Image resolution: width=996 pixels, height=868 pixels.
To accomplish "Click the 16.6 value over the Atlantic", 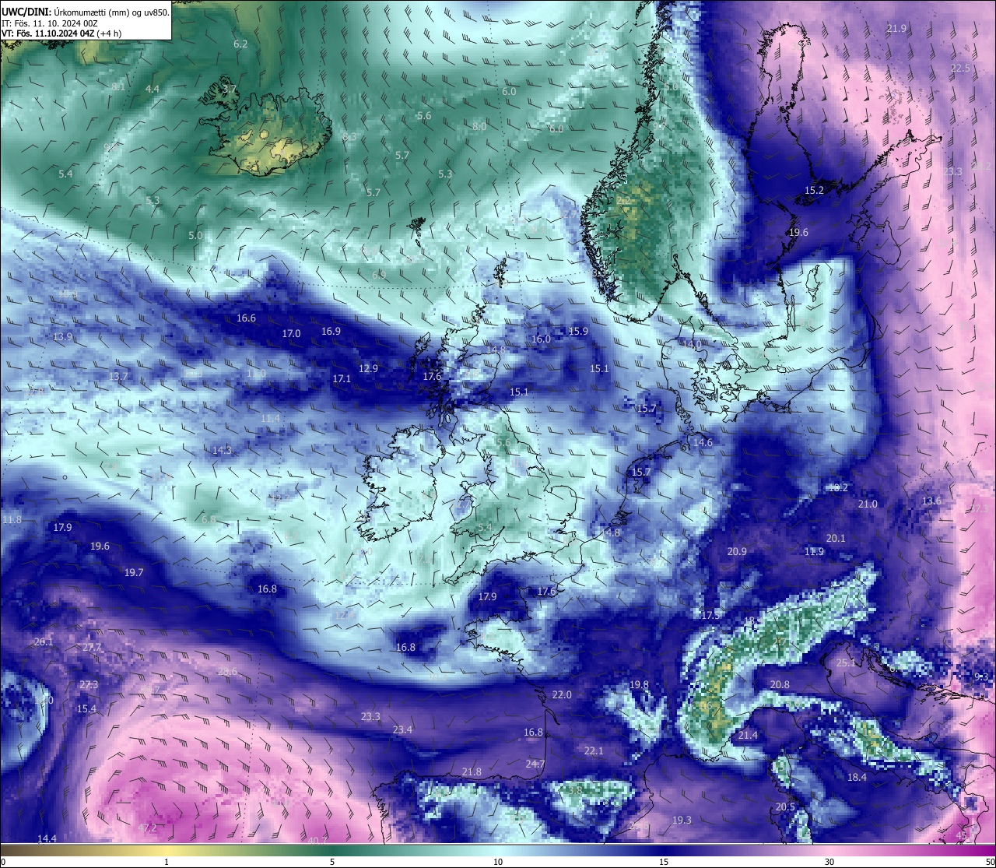I will pos(246,318).
